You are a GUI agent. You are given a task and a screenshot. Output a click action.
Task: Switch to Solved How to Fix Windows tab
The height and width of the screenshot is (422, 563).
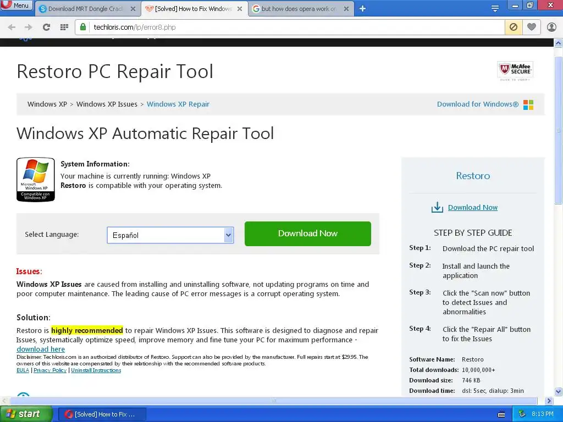pos(194,9)
